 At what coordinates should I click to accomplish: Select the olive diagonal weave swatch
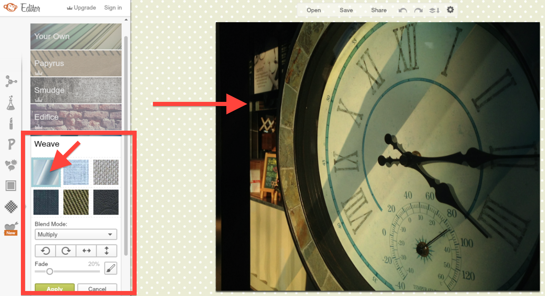[76, 202]
